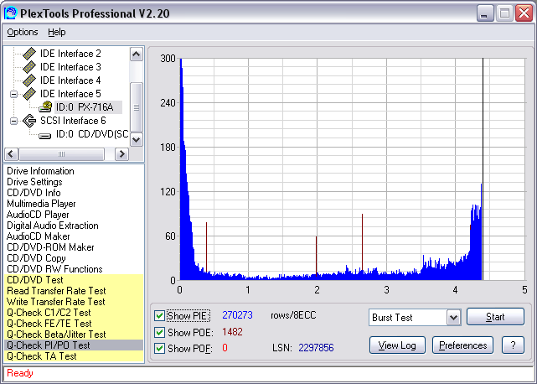Click the IDE Interface 4 chip icon
This screenshot has width=537, height=384.
(x=29, y=80)
